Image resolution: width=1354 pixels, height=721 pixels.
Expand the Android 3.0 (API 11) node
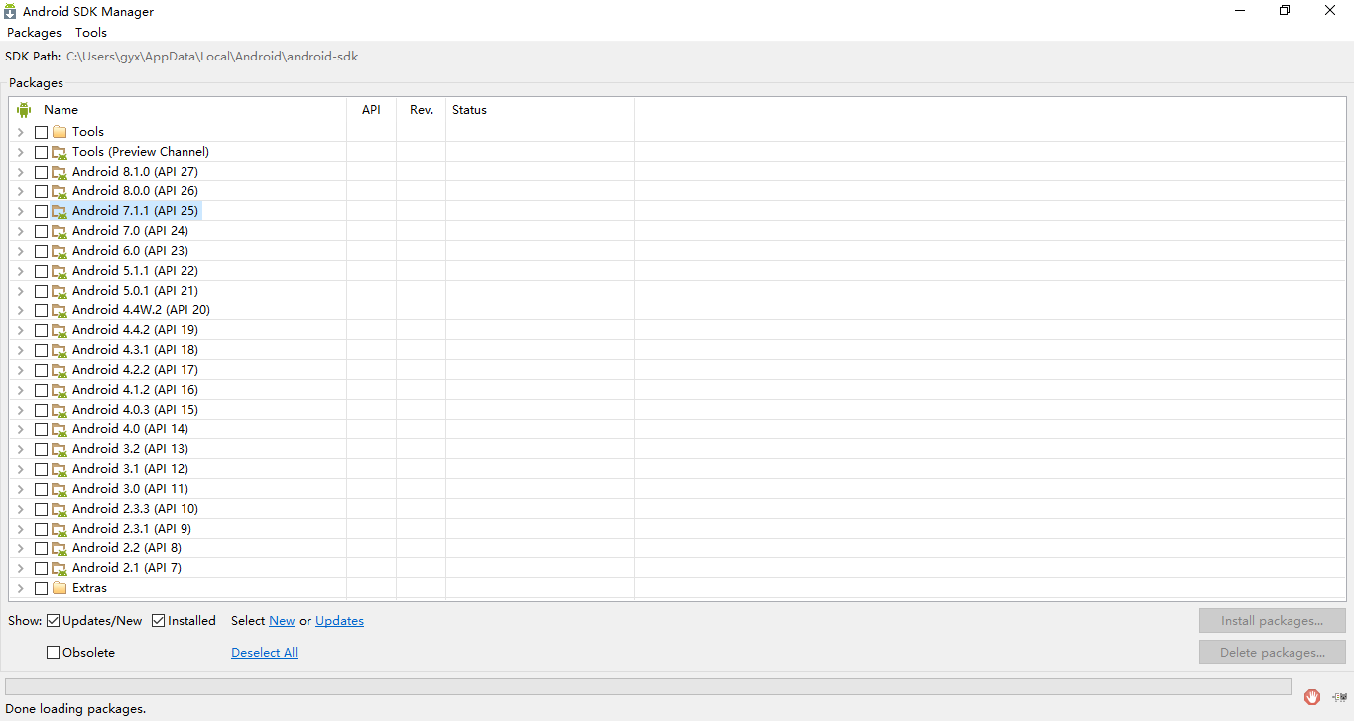tap(20, 489)
